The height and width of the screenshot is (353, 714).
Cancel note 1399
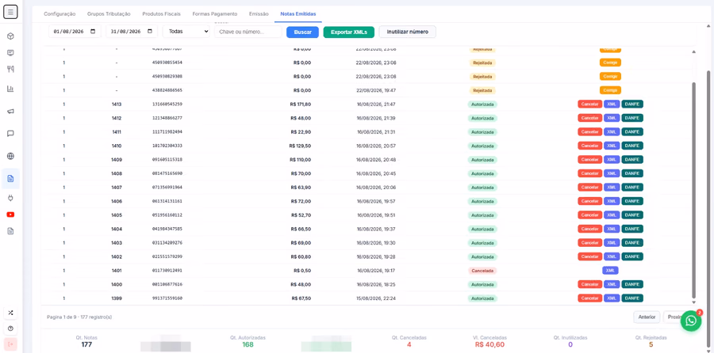pos(589,298)
